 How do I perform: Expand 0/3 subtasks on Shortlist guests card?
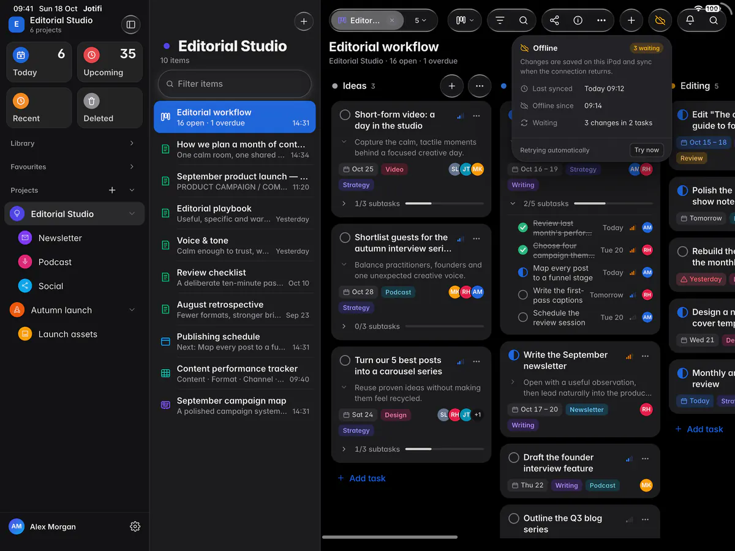(x=344, y=326)
